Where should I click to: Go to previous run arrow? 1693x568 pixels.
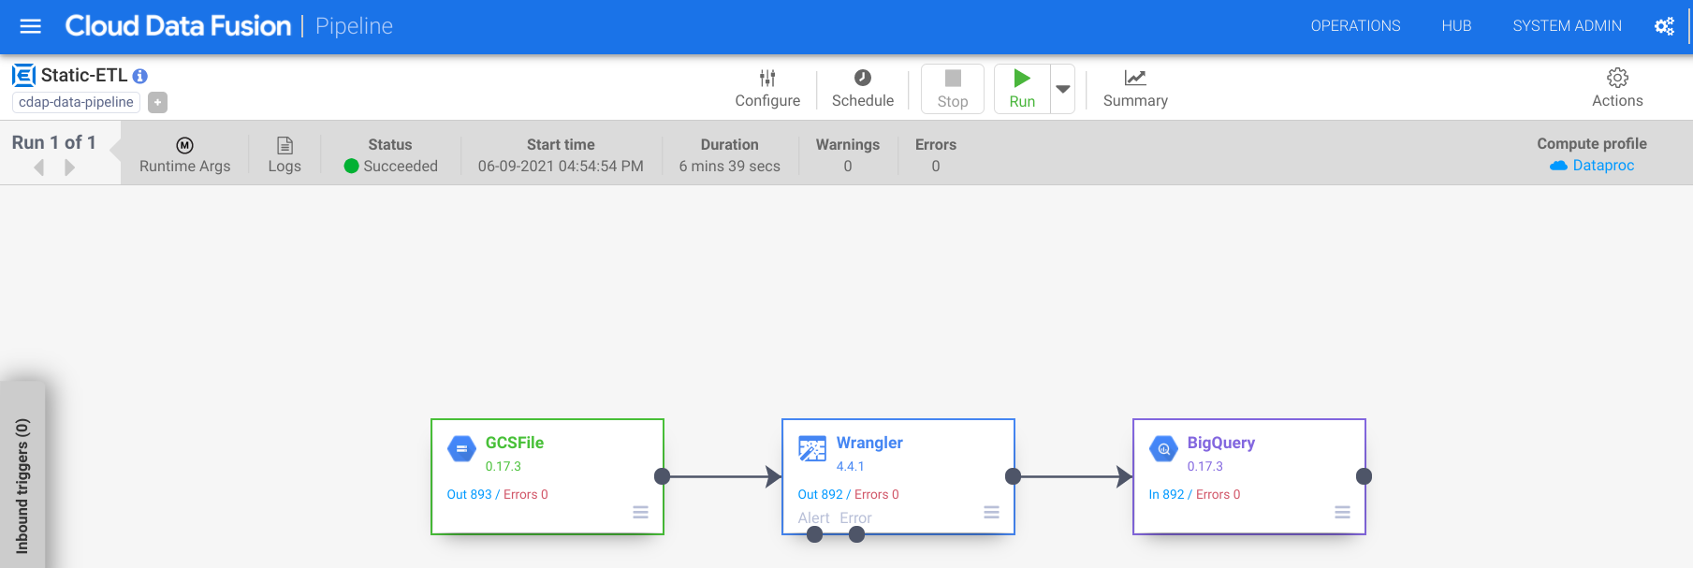point(39,167)
